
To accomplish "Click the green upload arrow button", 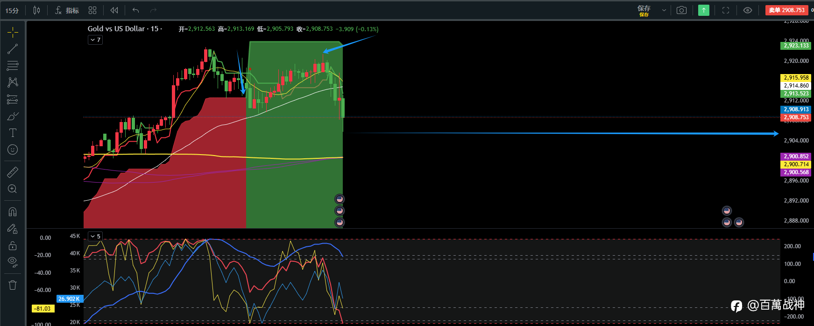I will point(704,10).
